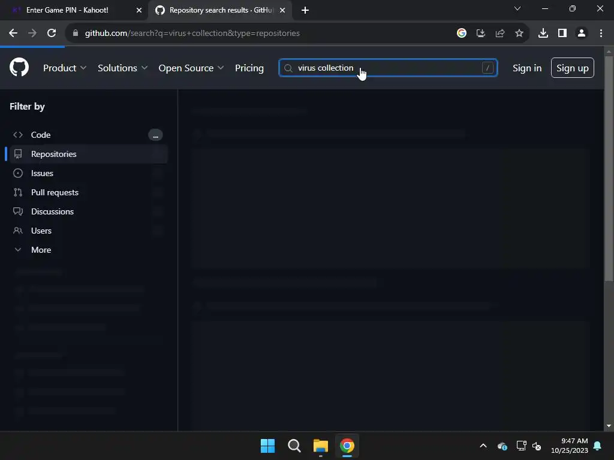Click the address bar URL
The width and height of the screenshot is (614, 460).
pyautogui.click(x=192, y=34)
